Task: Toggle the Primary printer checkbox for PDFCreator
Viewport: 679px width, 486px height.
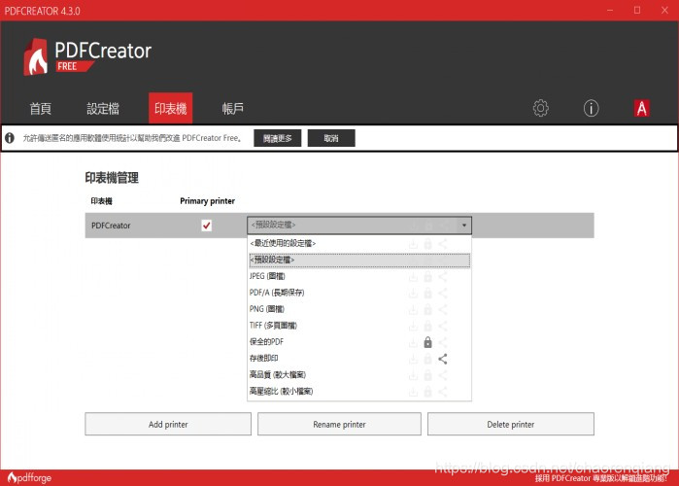Action: pyautogui.click(x=207, y=226)
